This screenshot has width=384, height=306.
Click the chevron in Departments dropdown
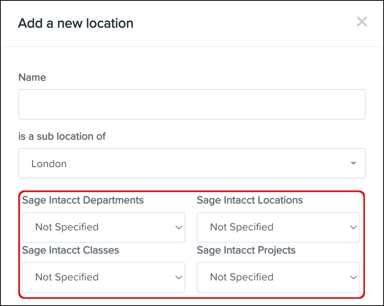tap(178, 228)
